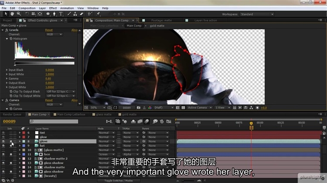This screenshot has width=327, height=183.
Task: Toggle Histogram stopwatch in Levels
Action: 11,39
